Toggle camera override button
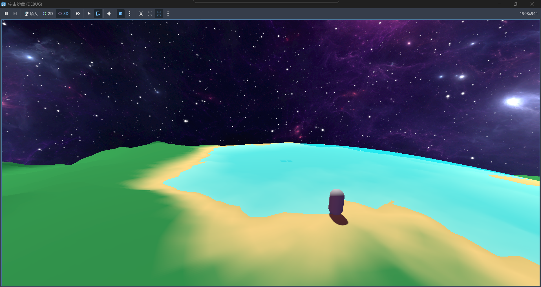Viewport: 541px width, 287px height. [x=121, y=14]
